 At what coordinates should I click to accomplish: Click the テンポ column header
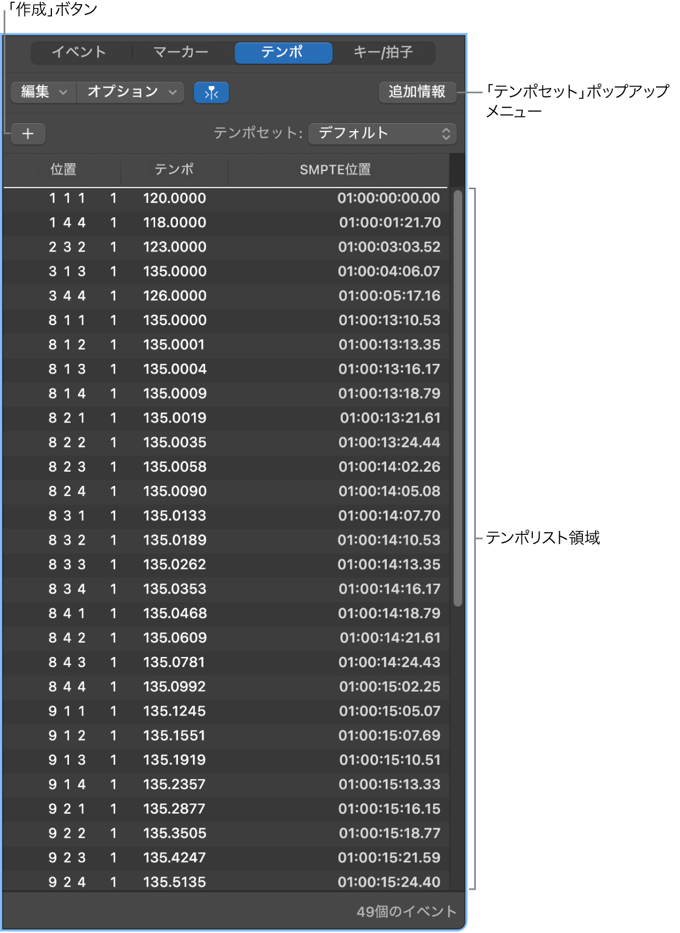(x=174, y=169)
